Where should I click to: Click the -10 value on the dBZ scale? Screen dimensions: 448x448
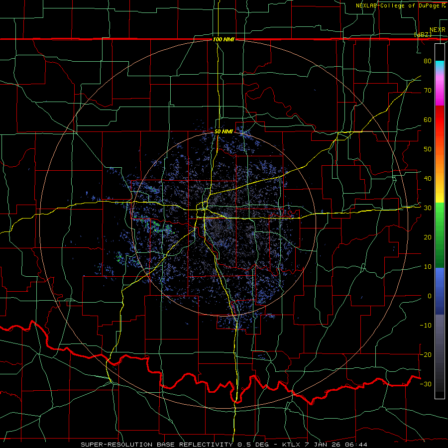(x=426, y=326)
